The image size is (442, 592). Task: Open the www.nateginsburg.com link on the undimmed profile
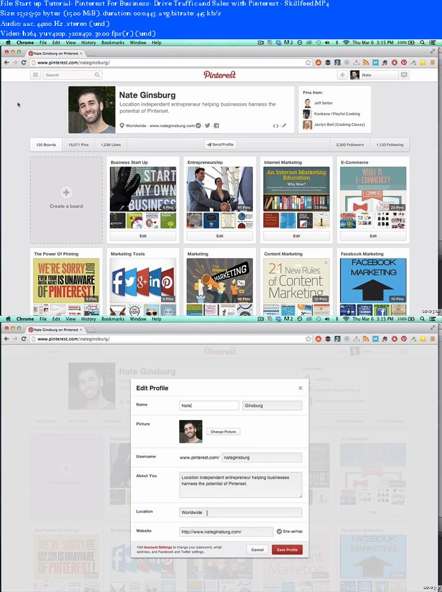(x=172, y=126)
